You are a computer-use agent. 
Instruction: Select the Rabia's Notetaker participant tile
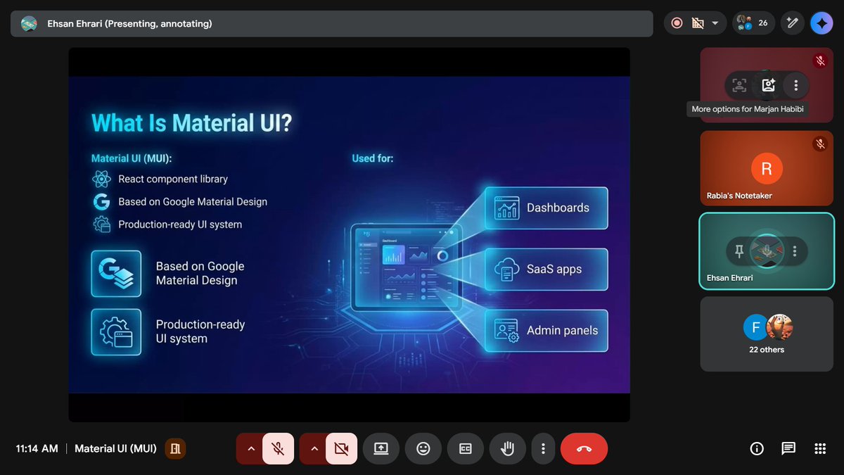[x=767, y=169]
